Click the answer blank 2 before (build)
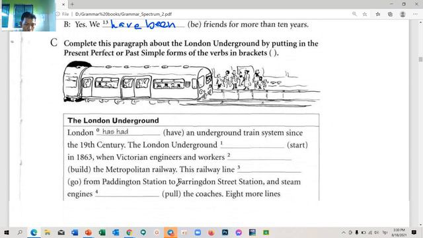 coord(260,157)
